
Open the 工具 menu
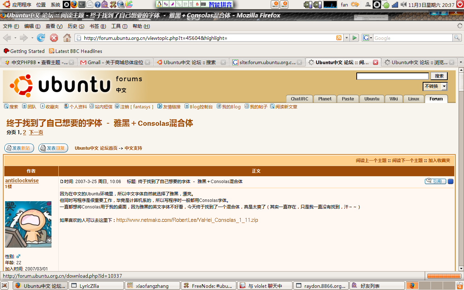click(x=119, y=26)
